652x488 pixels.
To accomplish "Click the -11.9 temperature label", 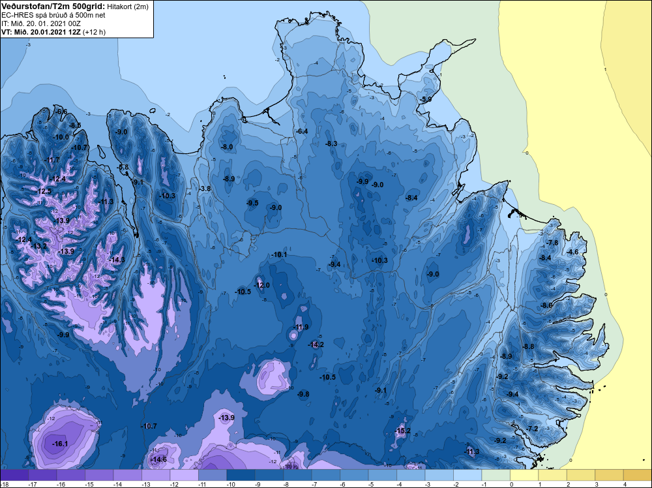I will click(x=301, y=327).
